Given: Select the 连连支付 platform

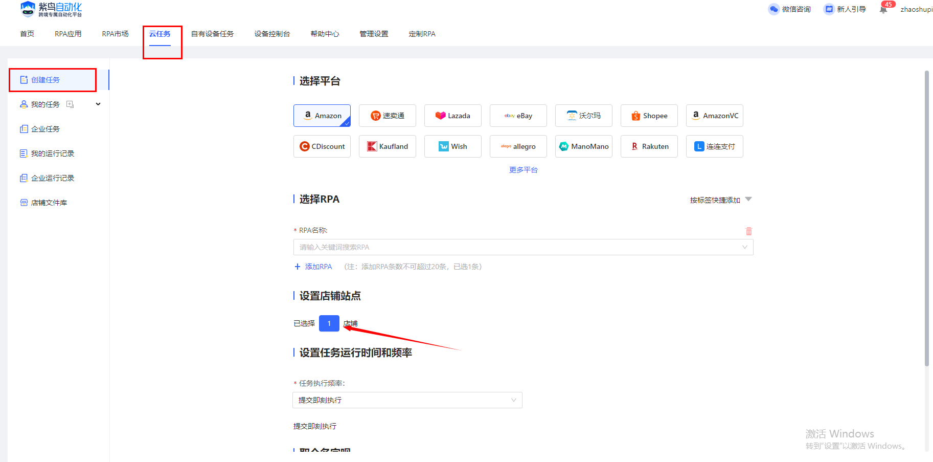Looking at the screenshot, I should 715,146.
